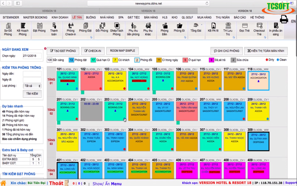297x186 pixels.
Task: Click the Đổi Phòng room change icon
Action: coord(101,28)
